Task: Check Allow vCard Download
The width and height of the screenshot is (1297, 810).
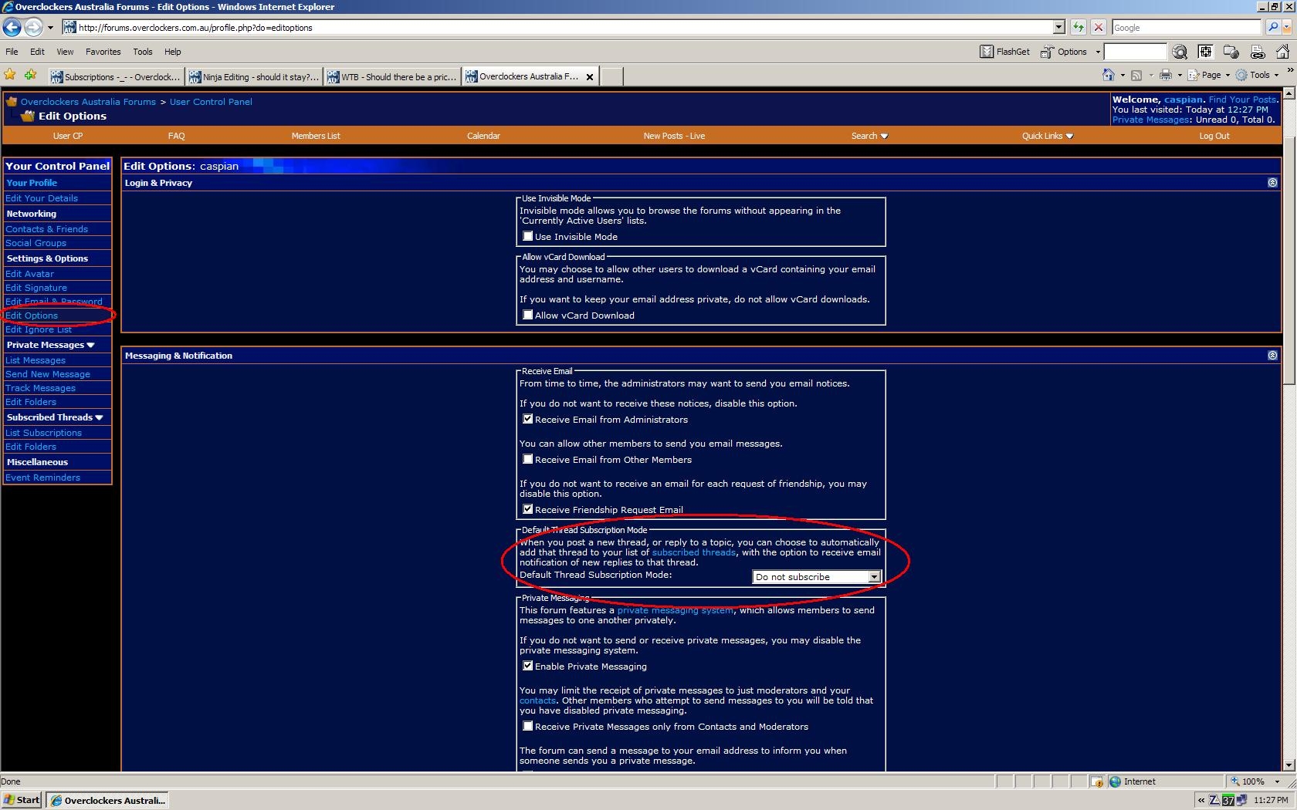Action: (528, 315)
